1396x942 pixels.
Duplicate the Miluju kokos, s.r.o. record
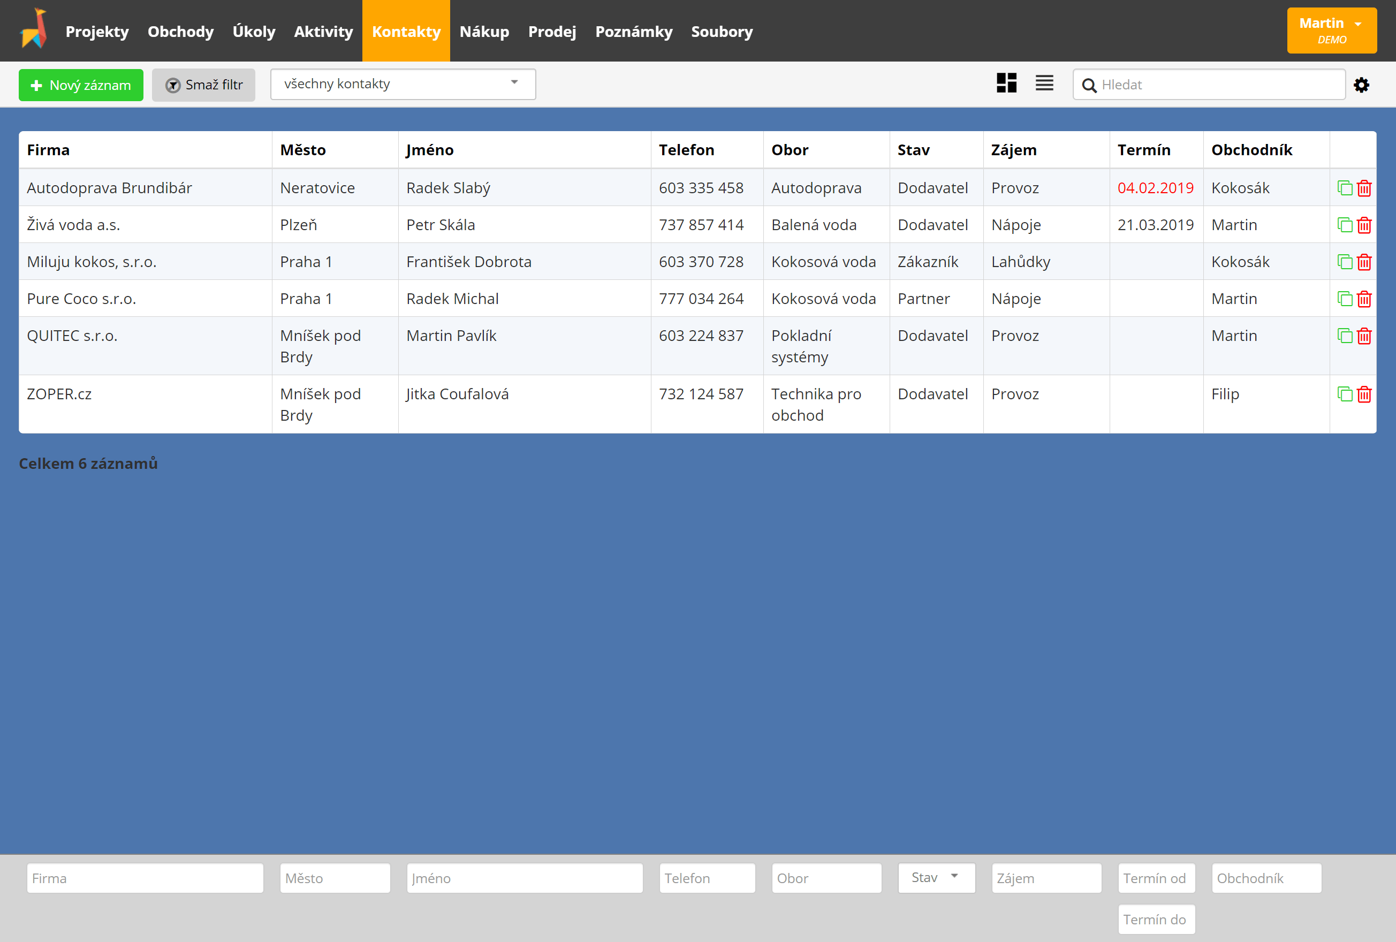1344,262
